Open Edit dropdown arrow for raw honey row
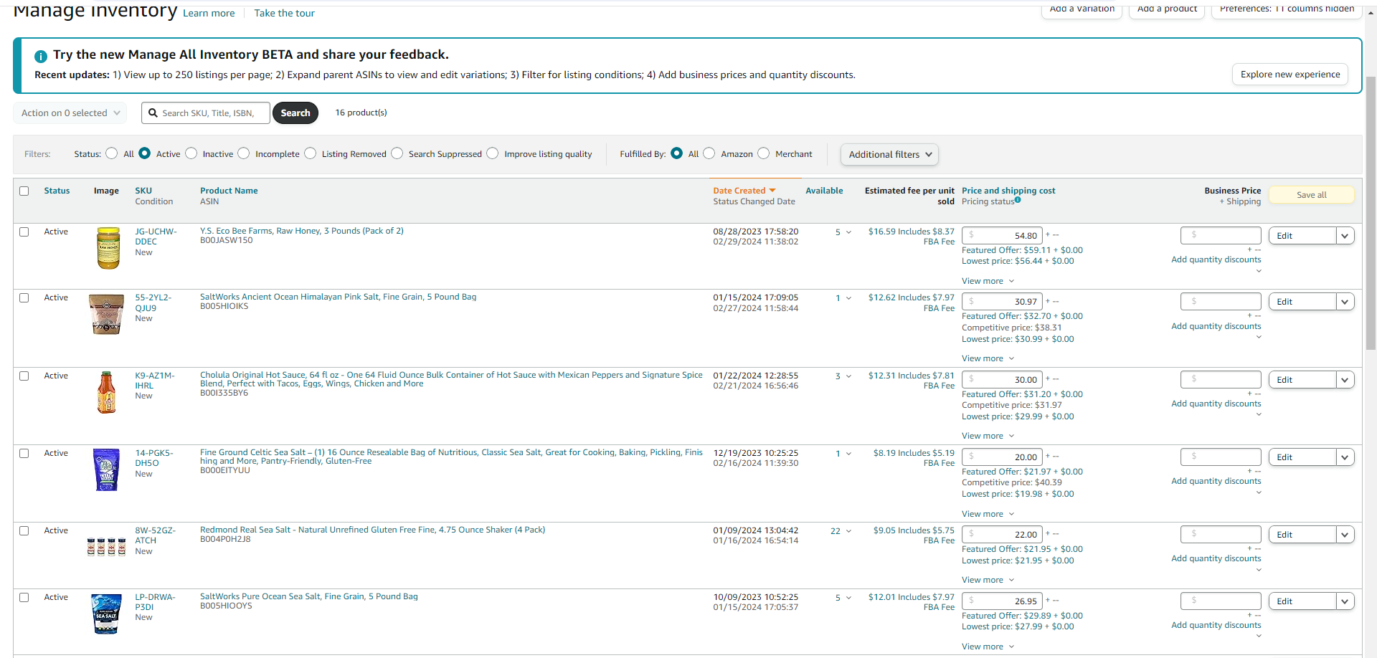Viewport: 1377px width, 658px height. pos(1345,236)
